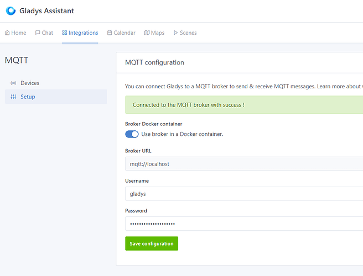Select the Integrations tab

click(80, 33)
